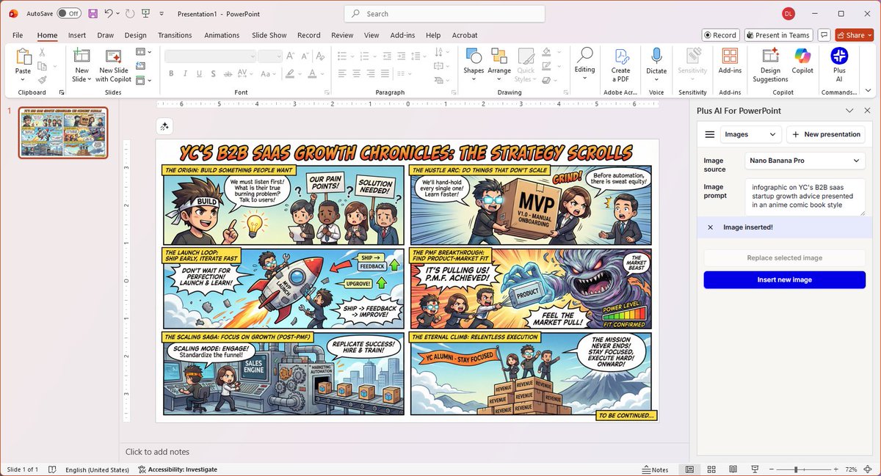Viewport: 881px width, 476px height.
Task: Click Insert new image button
Action: pyautogui.click(x=784, y=279)
